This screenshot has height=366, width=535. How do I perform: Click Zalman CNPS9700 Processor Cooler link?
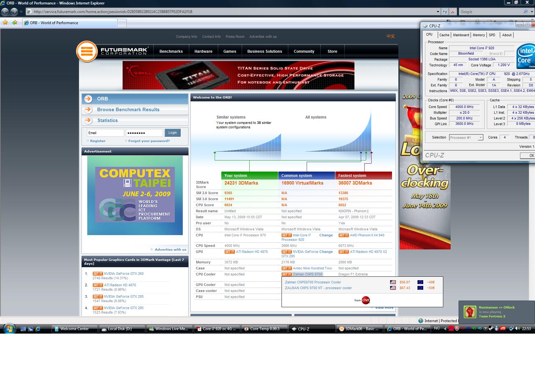313,282
